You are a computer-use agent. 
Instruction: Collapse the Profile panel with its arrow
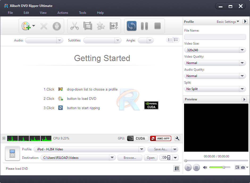(245, 22)
